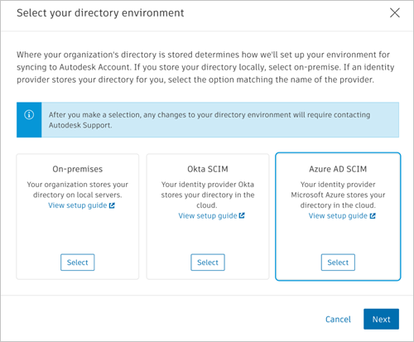Choose Select in the Azure AD SCIM card
Screen dimensions: 414x342
[338, 263]
